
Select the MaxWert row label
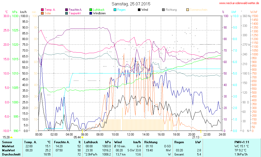[8, 150]
